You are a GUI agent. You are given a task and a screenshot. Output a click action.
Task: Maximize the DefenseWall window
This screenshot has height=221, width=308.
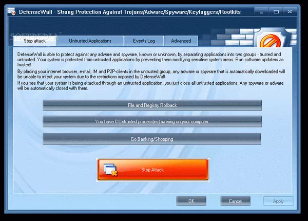tap(276, 12)
